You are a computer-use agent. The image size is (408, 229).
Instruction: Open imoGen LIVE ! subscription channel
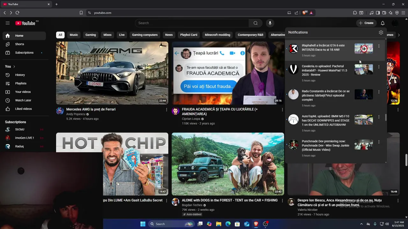tap(24, 138)
